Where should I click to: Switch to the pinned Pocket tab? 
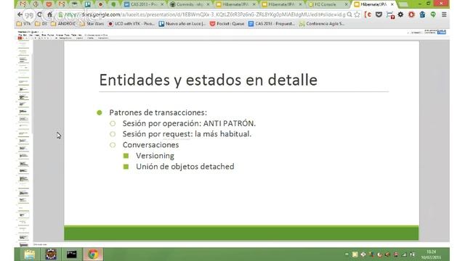49,4
